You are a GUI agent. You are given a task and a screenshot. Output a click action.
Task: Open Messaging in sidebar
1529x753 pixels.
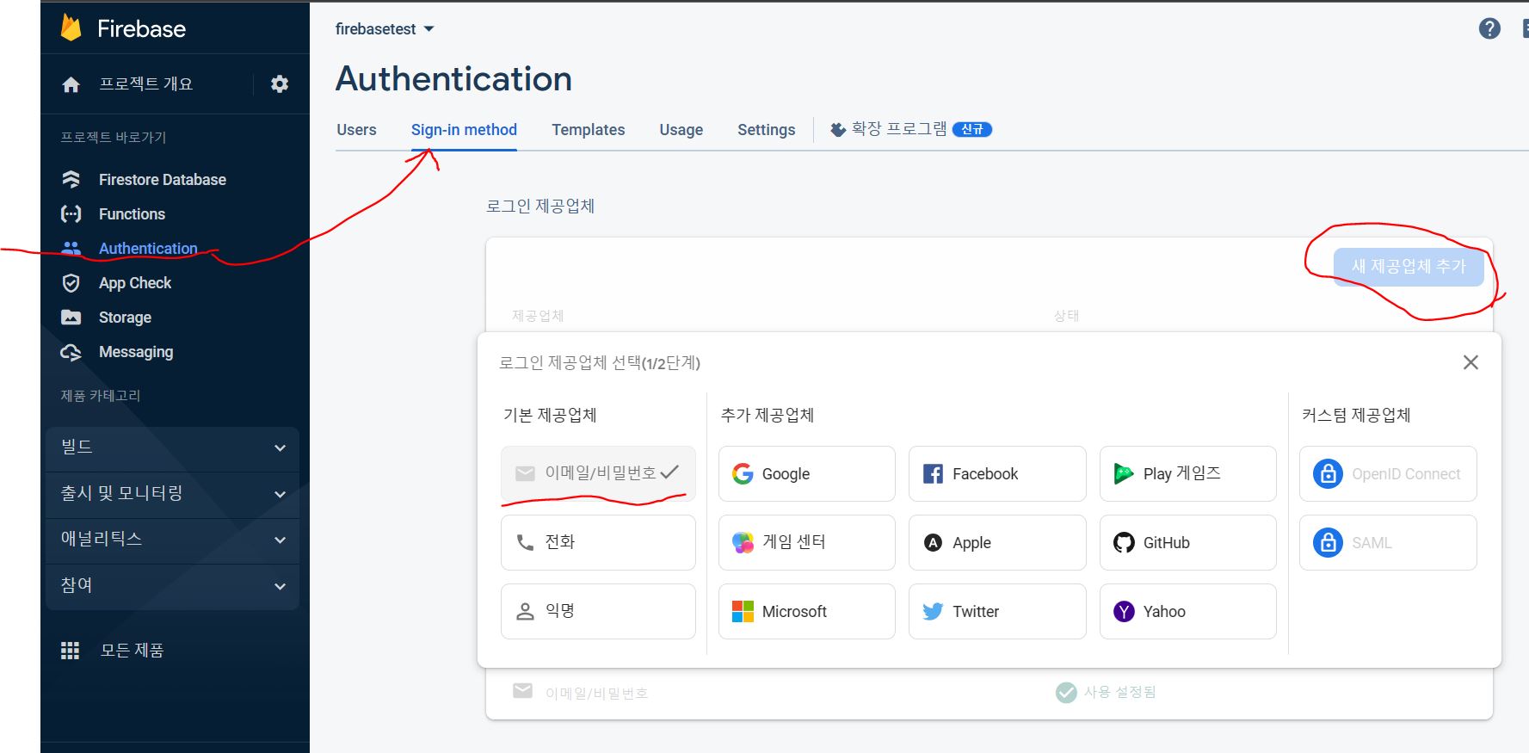(136, 352)
